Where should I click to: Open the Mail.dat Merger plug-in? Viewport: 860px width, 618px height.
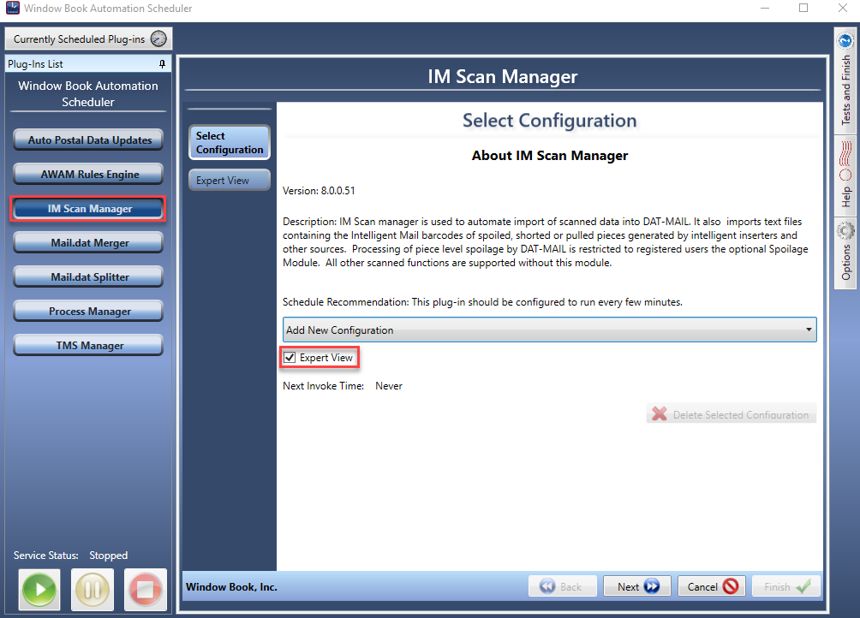pos(88,243)
